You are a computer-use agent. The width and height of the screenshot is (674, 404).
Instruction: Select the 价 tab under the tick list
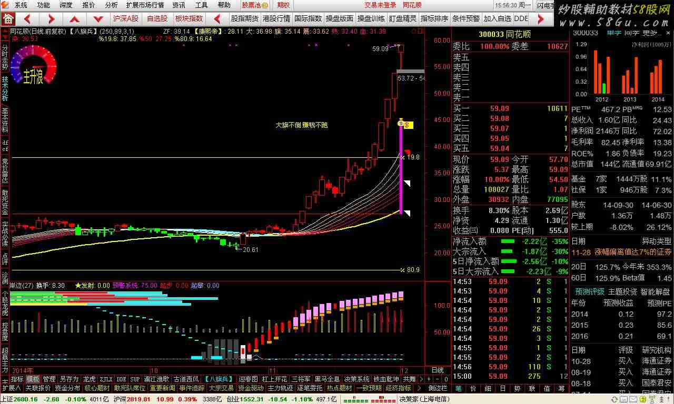click(472, 388)
